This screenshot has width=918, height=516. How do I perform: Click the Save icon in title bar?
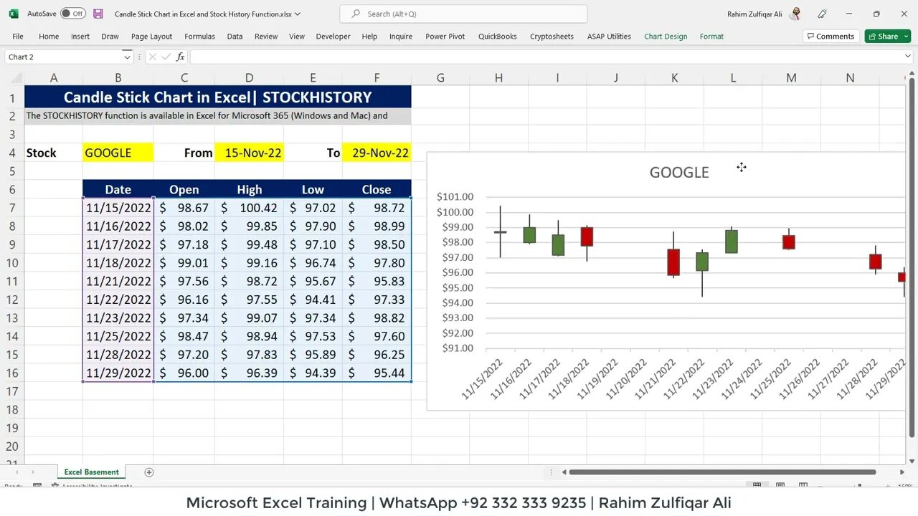tap(98, 14)
